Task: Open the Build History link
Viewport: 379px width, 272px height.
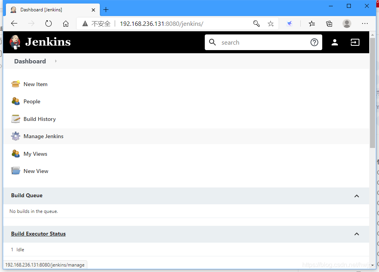Action: 40,119
